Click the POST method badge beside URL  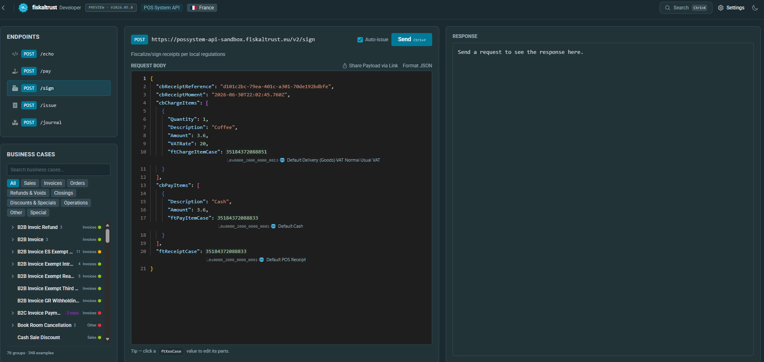[140, 40]
